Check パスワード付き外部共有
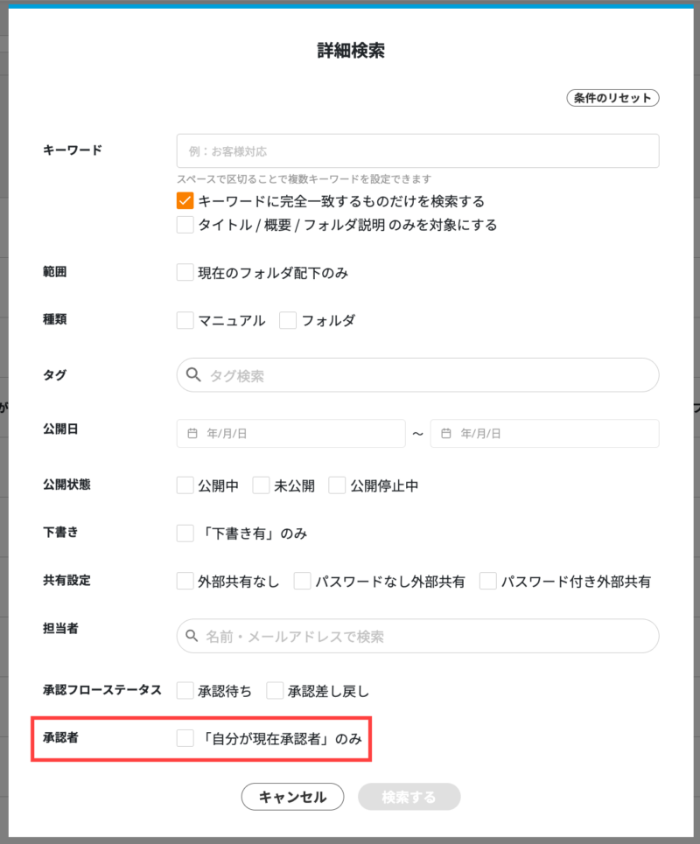 487,580
